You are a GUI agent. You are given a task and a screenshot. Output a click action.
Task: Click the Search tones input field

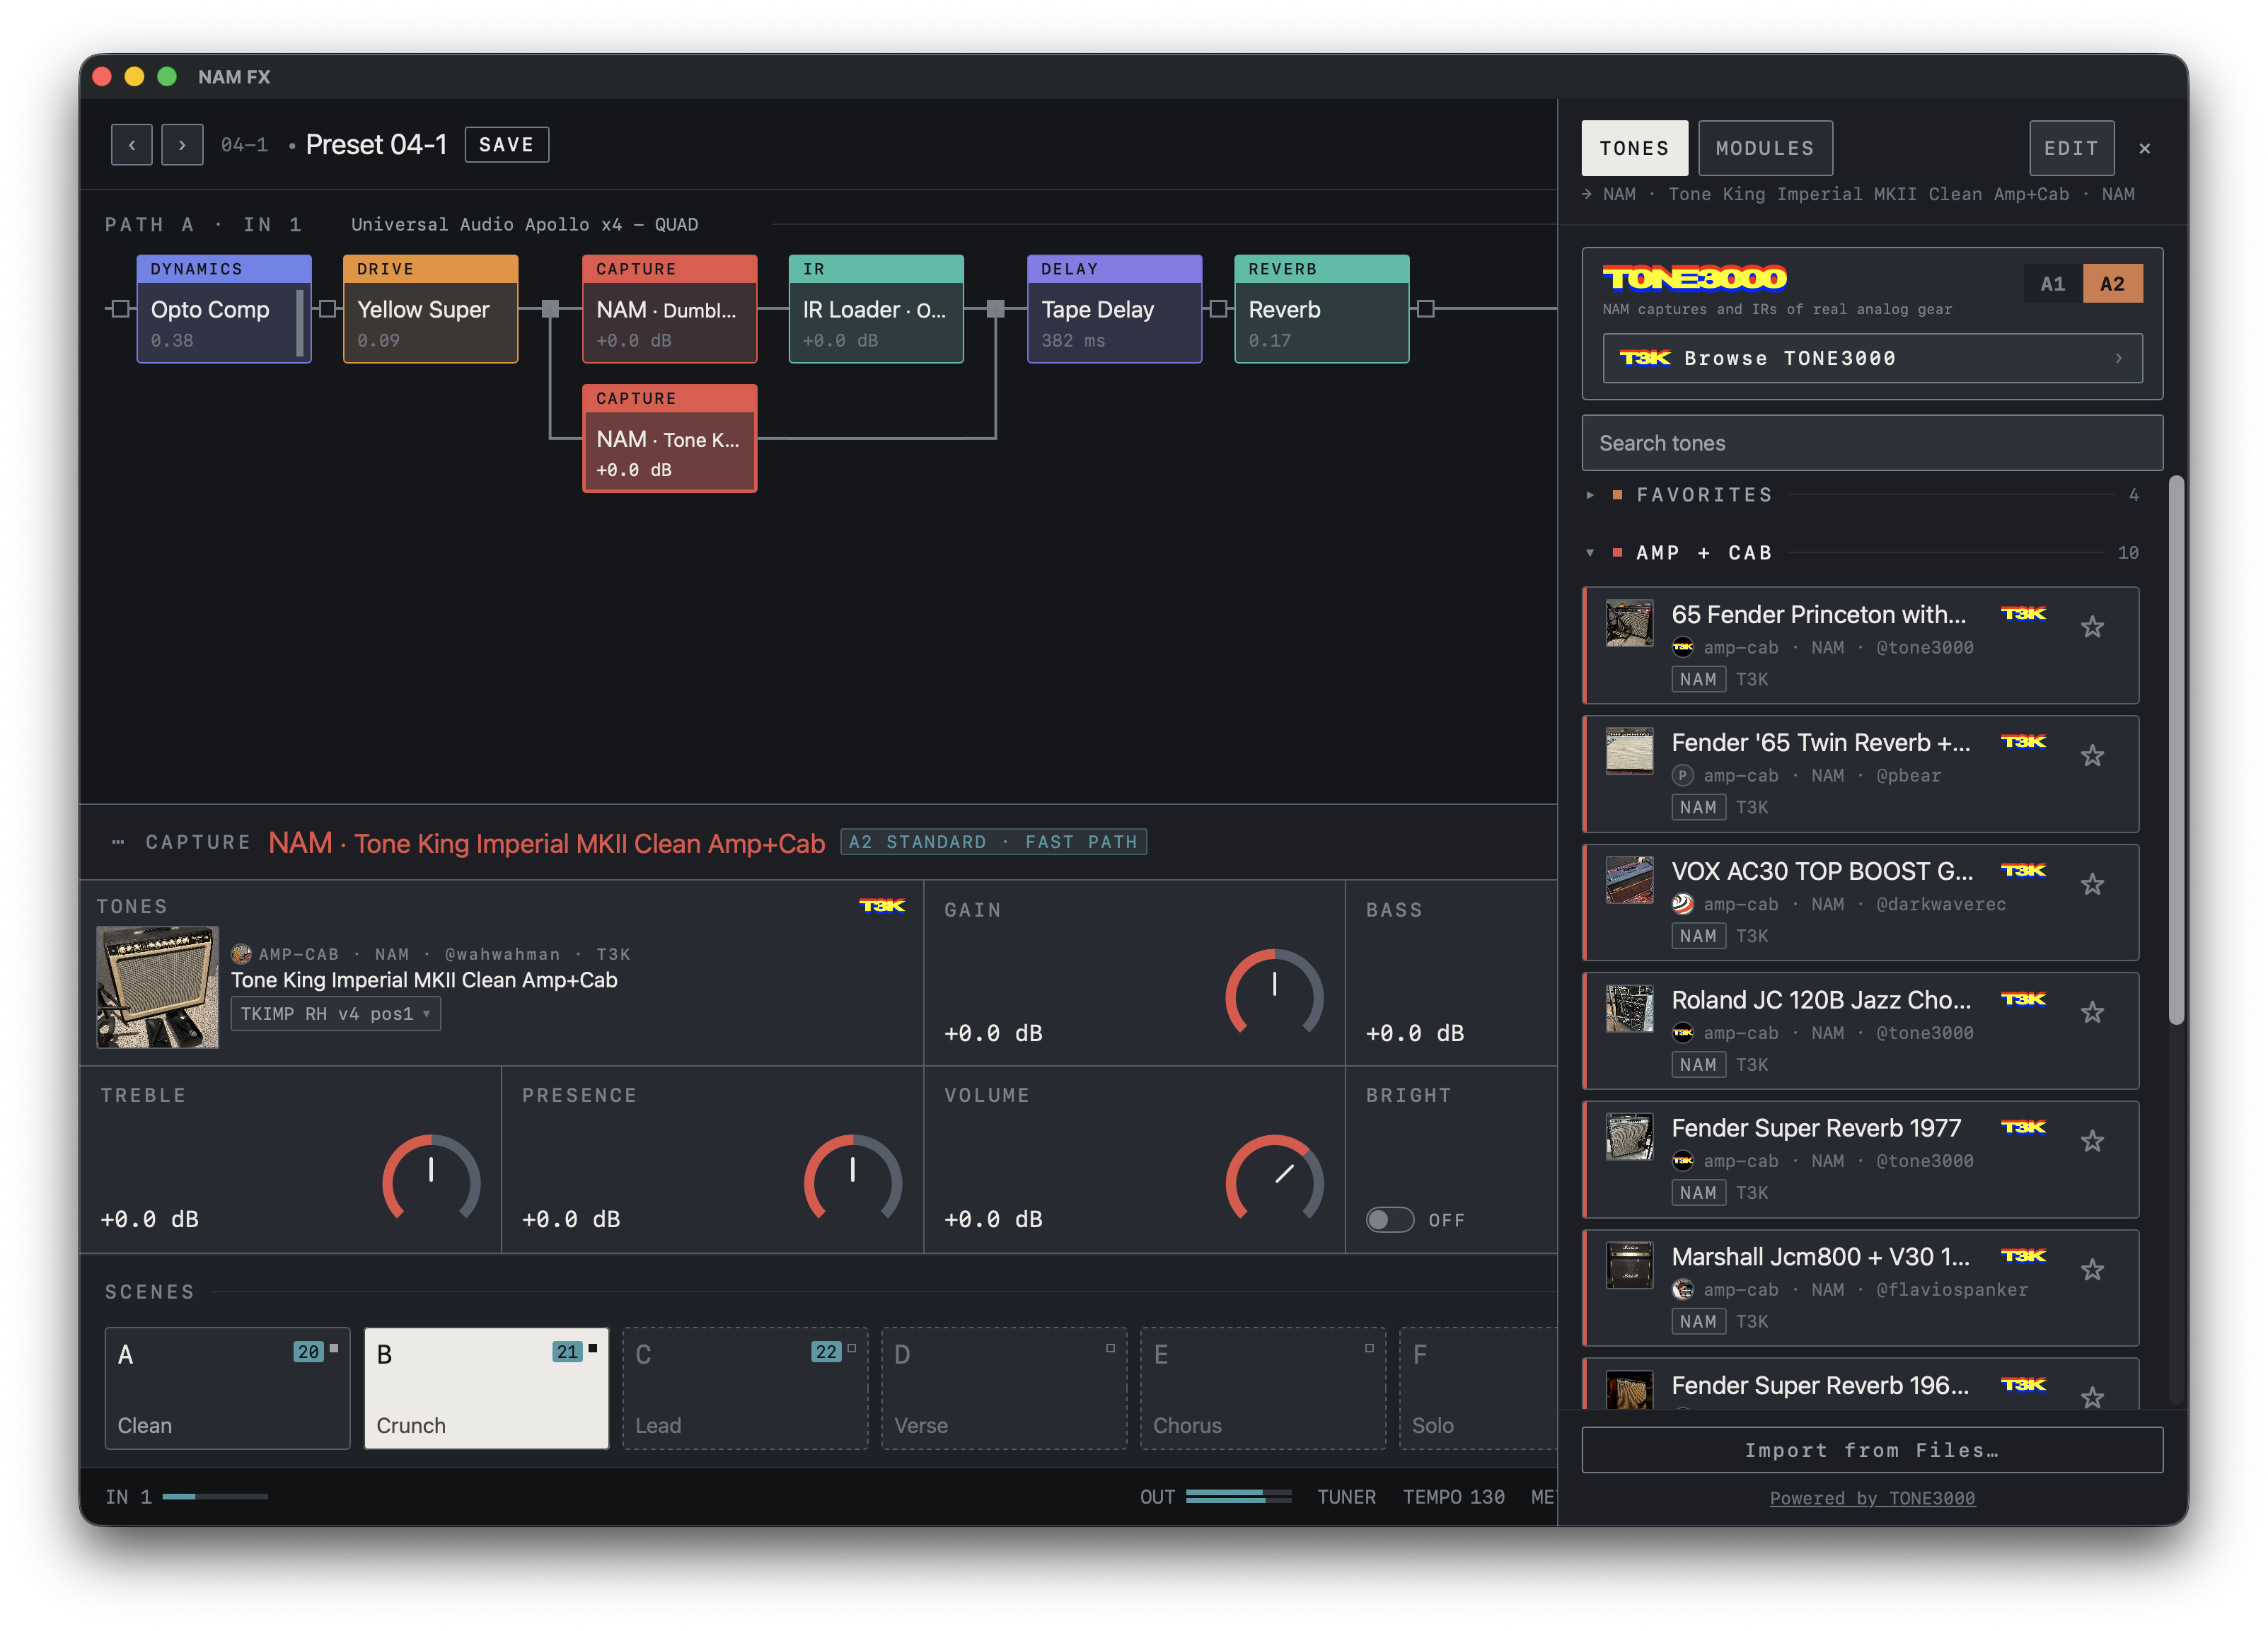(1872, 443)
